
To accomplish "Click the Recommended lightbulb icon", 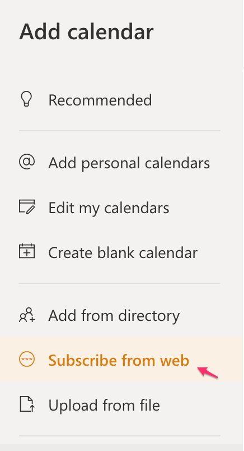I will point(27,99).
